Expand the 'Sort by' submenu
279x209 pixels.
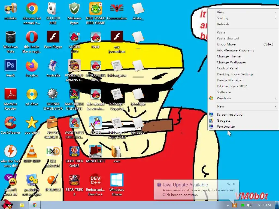(x=243, y=18)
